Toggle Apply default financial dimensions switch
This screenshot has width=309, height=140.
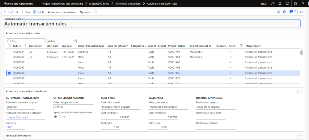pyautogui.click(x=57, y=117)
